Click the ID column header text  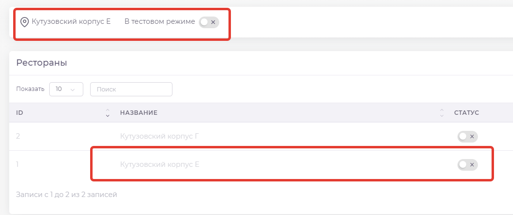pos(20,113)
